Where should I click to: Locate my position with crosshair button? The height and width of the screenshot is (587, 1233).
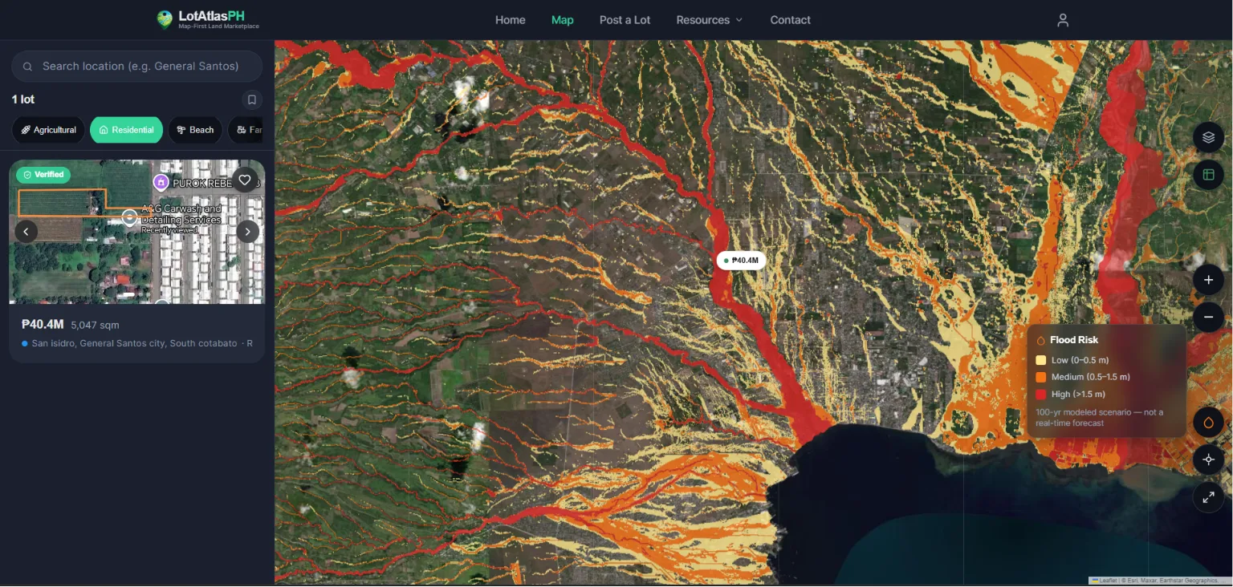1208,459
